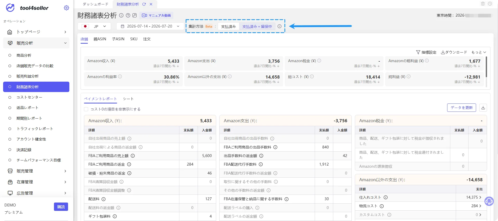The width and height of the screenshot is (498, 221).
Task: Expand 物流コスト detail arrow
Action: pyautogui.click(x=480, y=206)
